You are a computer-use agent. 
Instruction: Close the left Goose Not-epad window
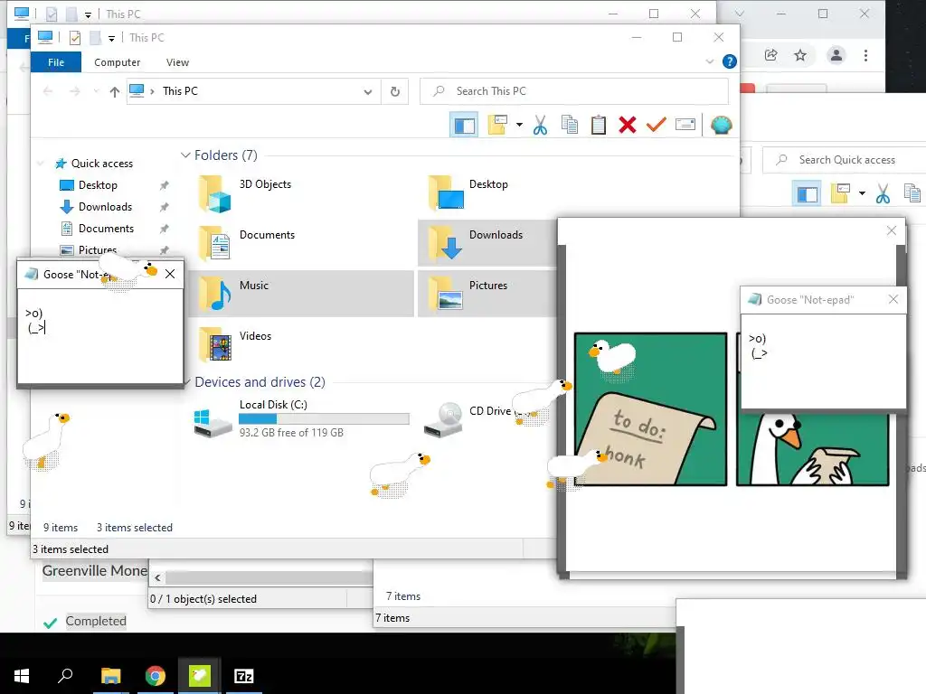pyautogui.click(x=170, y=274)
